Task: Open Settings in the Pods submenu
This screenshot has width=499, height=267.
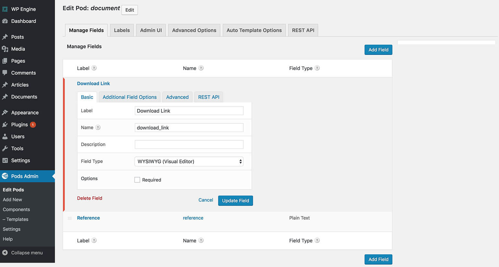Action: pos(11,229)
